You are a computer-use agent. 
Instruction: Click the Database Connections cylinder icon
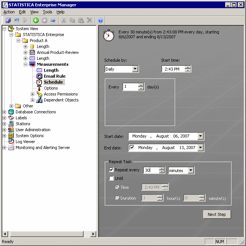(11, 112)
